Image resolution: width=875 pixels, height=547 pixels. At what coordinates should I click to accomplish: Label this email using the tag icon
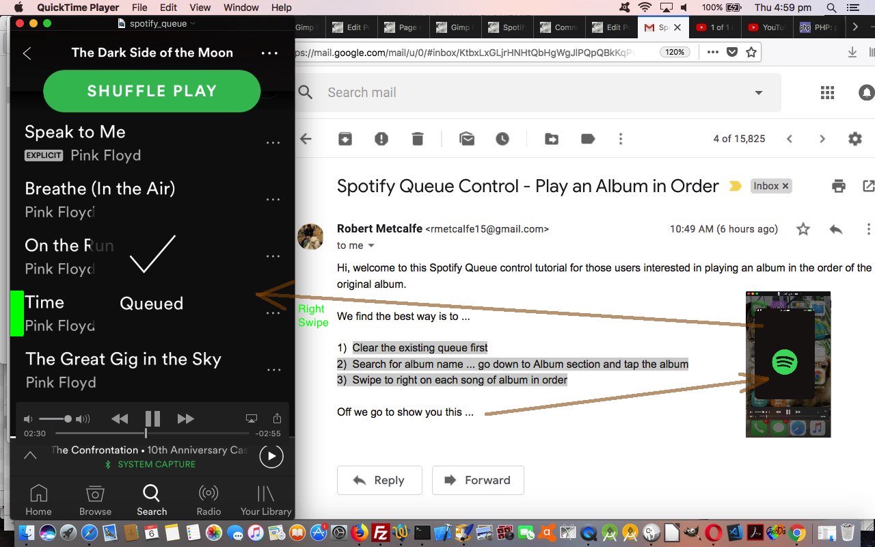[x=588, y=139]
